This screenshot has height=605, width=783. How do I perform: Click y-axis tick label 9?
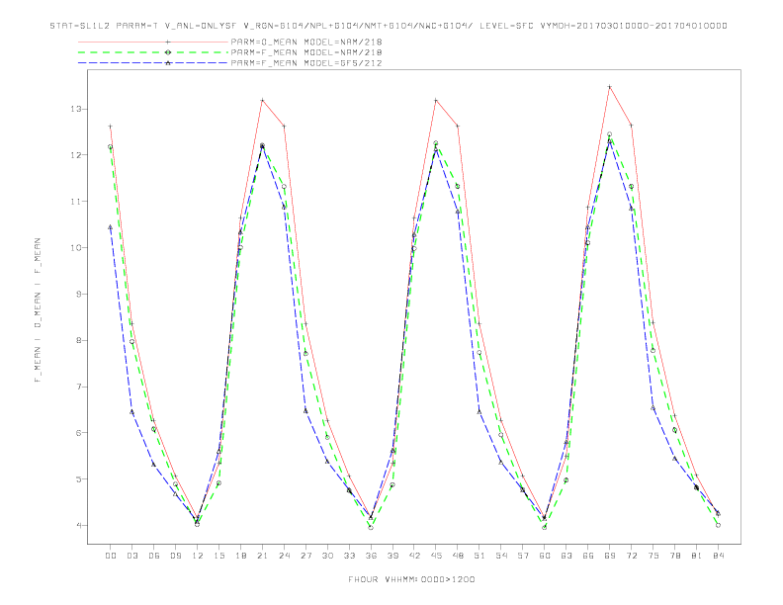click(x=79, y=294)
